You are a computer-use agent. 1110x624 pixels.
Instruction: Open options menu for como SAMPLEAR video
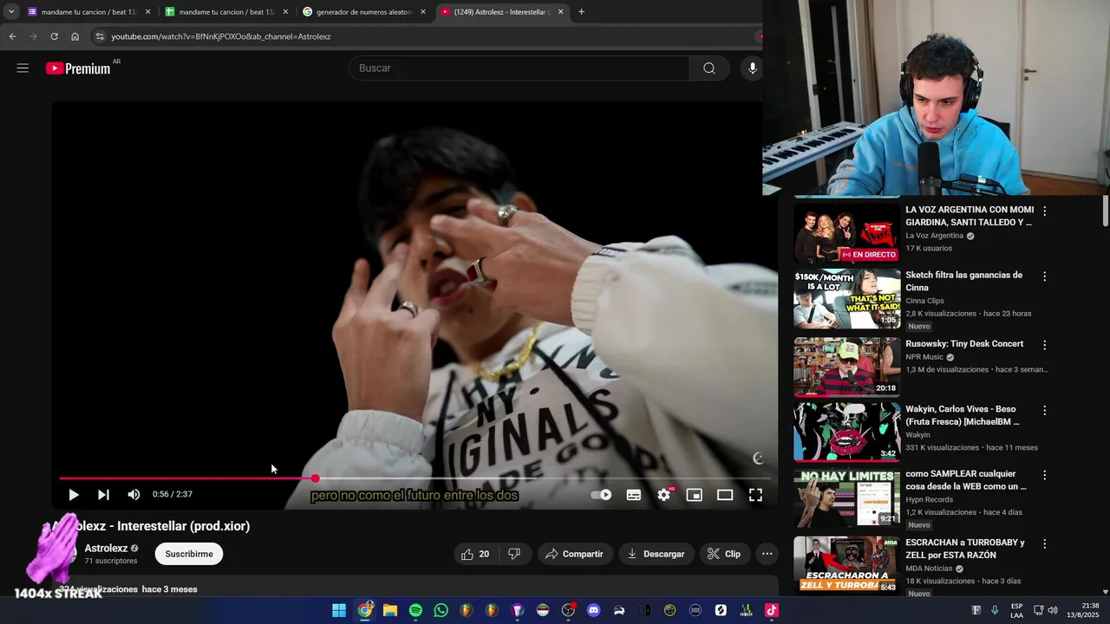pyautogui.click(x=1044, y=475)
